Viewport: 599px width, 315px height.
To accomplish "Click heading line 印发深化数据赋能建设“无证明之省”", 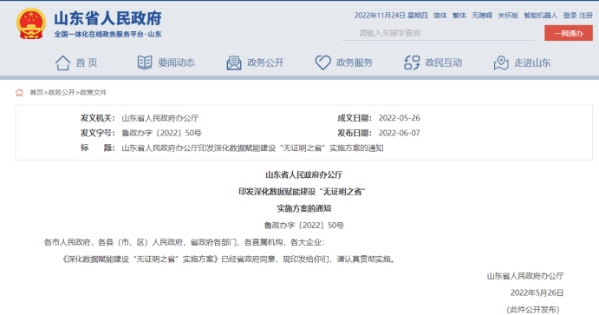I will (303, 192).
